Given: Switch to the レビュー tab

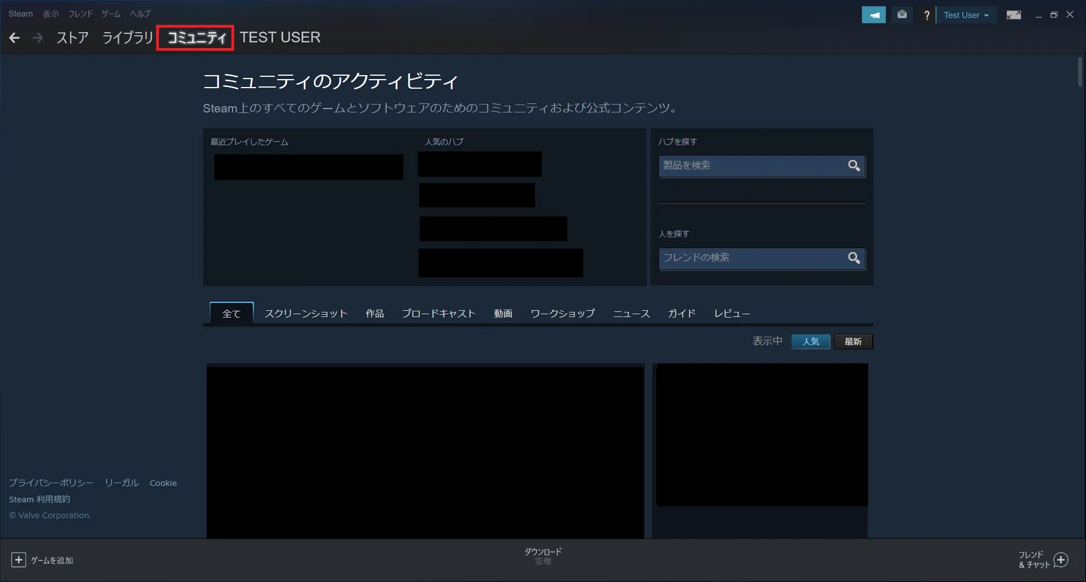Looking at the screenshot, I should pos(732,314).
